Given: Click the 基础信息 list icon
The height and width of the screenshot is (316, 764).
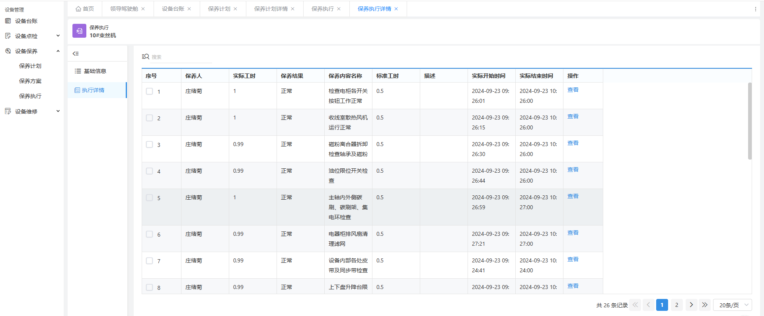Looking at the screenshot, I should (x=78, y=71).
